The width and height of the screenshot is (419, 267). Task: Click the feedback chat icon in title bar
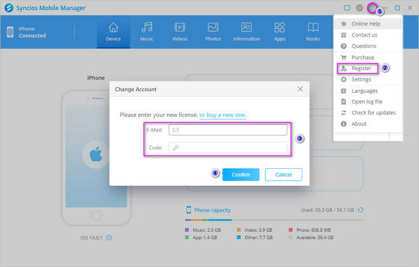pos(347,8)
